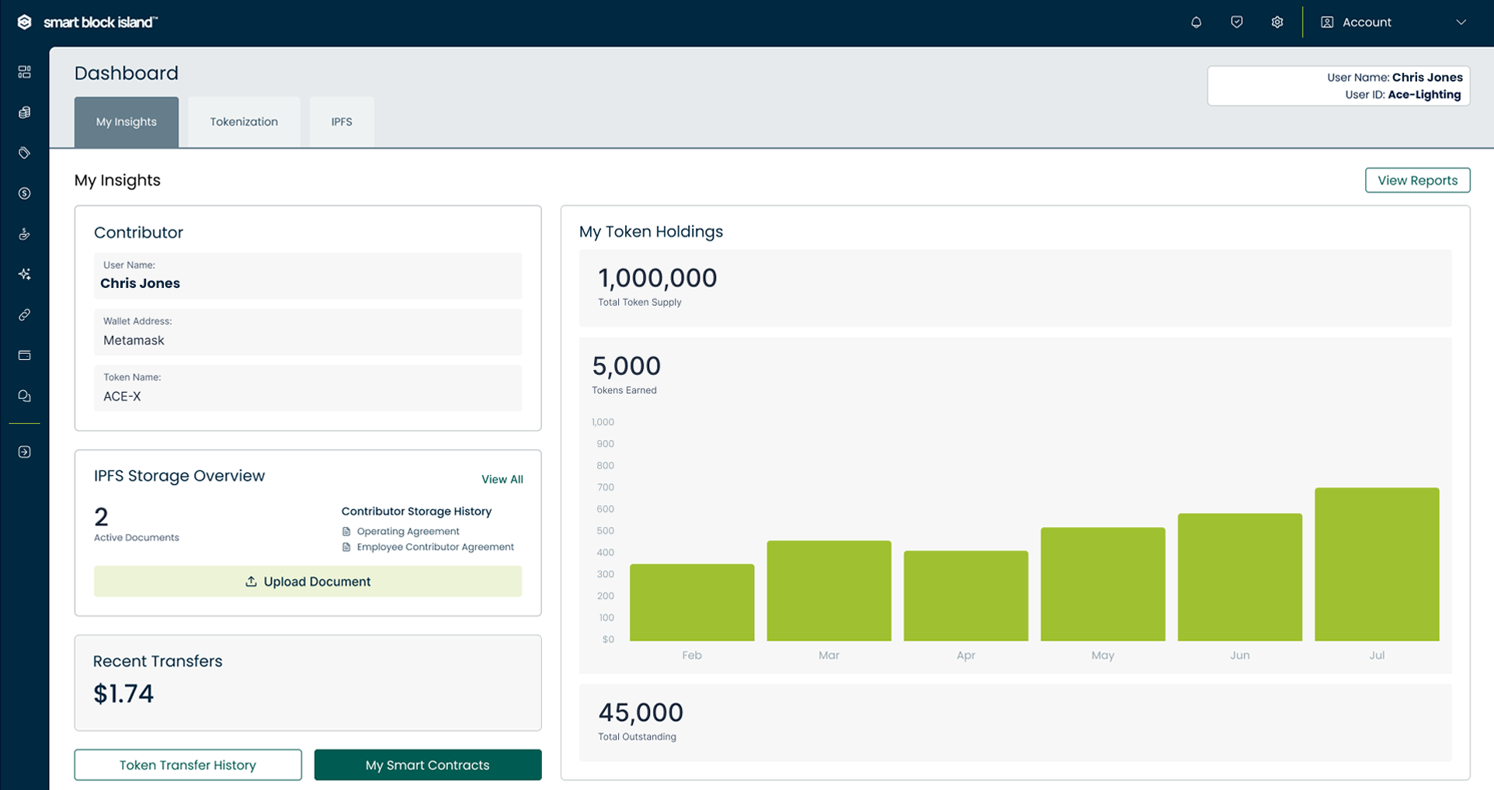Open the wallet card icon in sidebar
The height and width of the screenshot is (790, 1494).
tap(24, 355)
